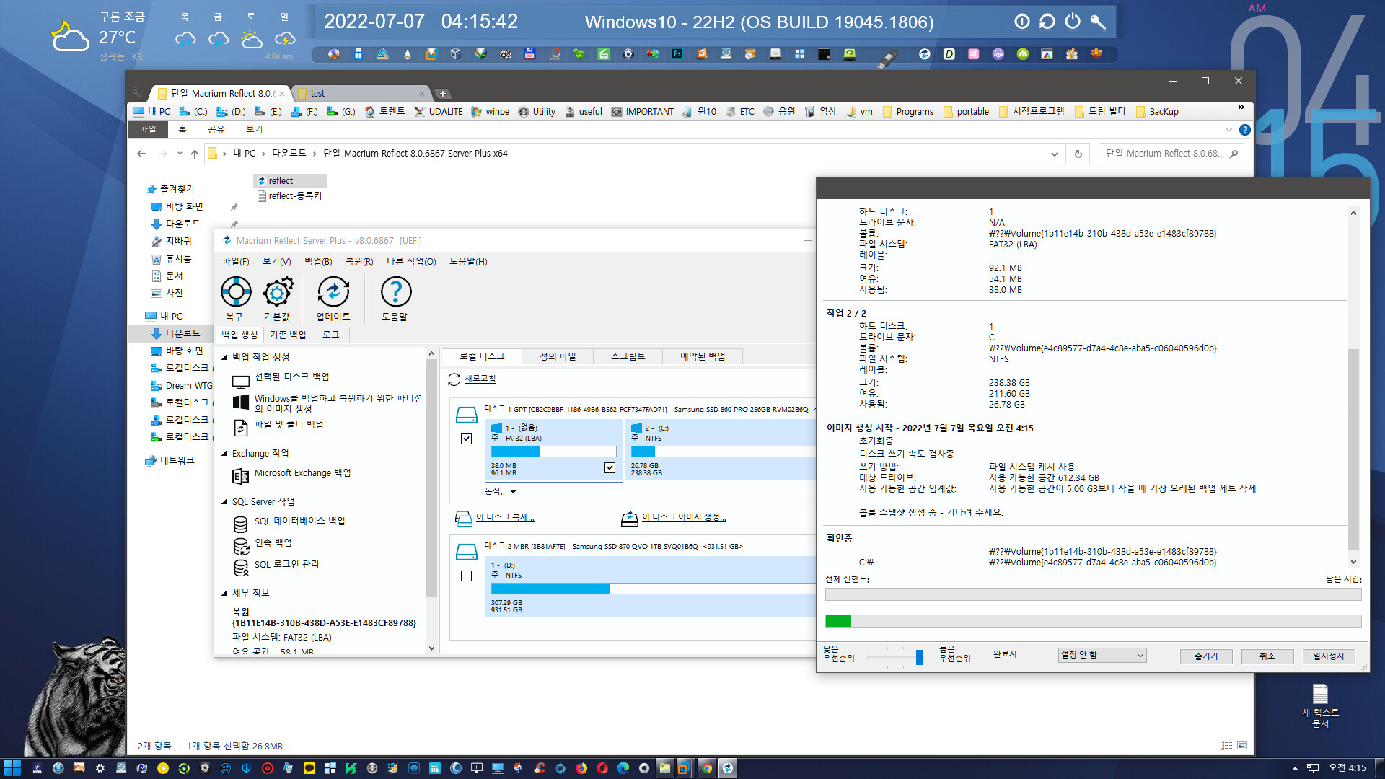This screenshot has height=779, width=1385.
Task: Switch to the 예약된 백업 tab
Action: 703,356
